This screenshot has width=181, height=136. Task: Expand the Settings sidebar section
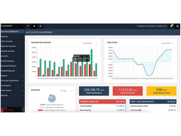(13, 95)
